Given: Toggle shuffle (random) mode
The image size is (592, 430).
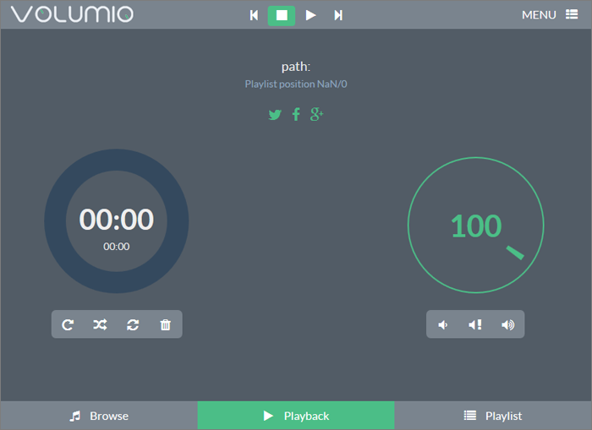Looking at the screenshot, I should pos(100,324).
